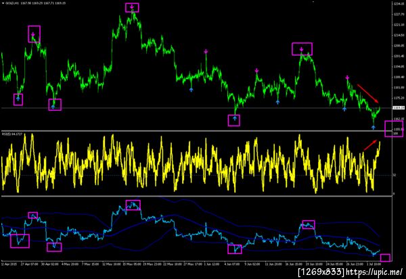Click the magenta sell arrow above the 9 Jun peak

point(256,70)
